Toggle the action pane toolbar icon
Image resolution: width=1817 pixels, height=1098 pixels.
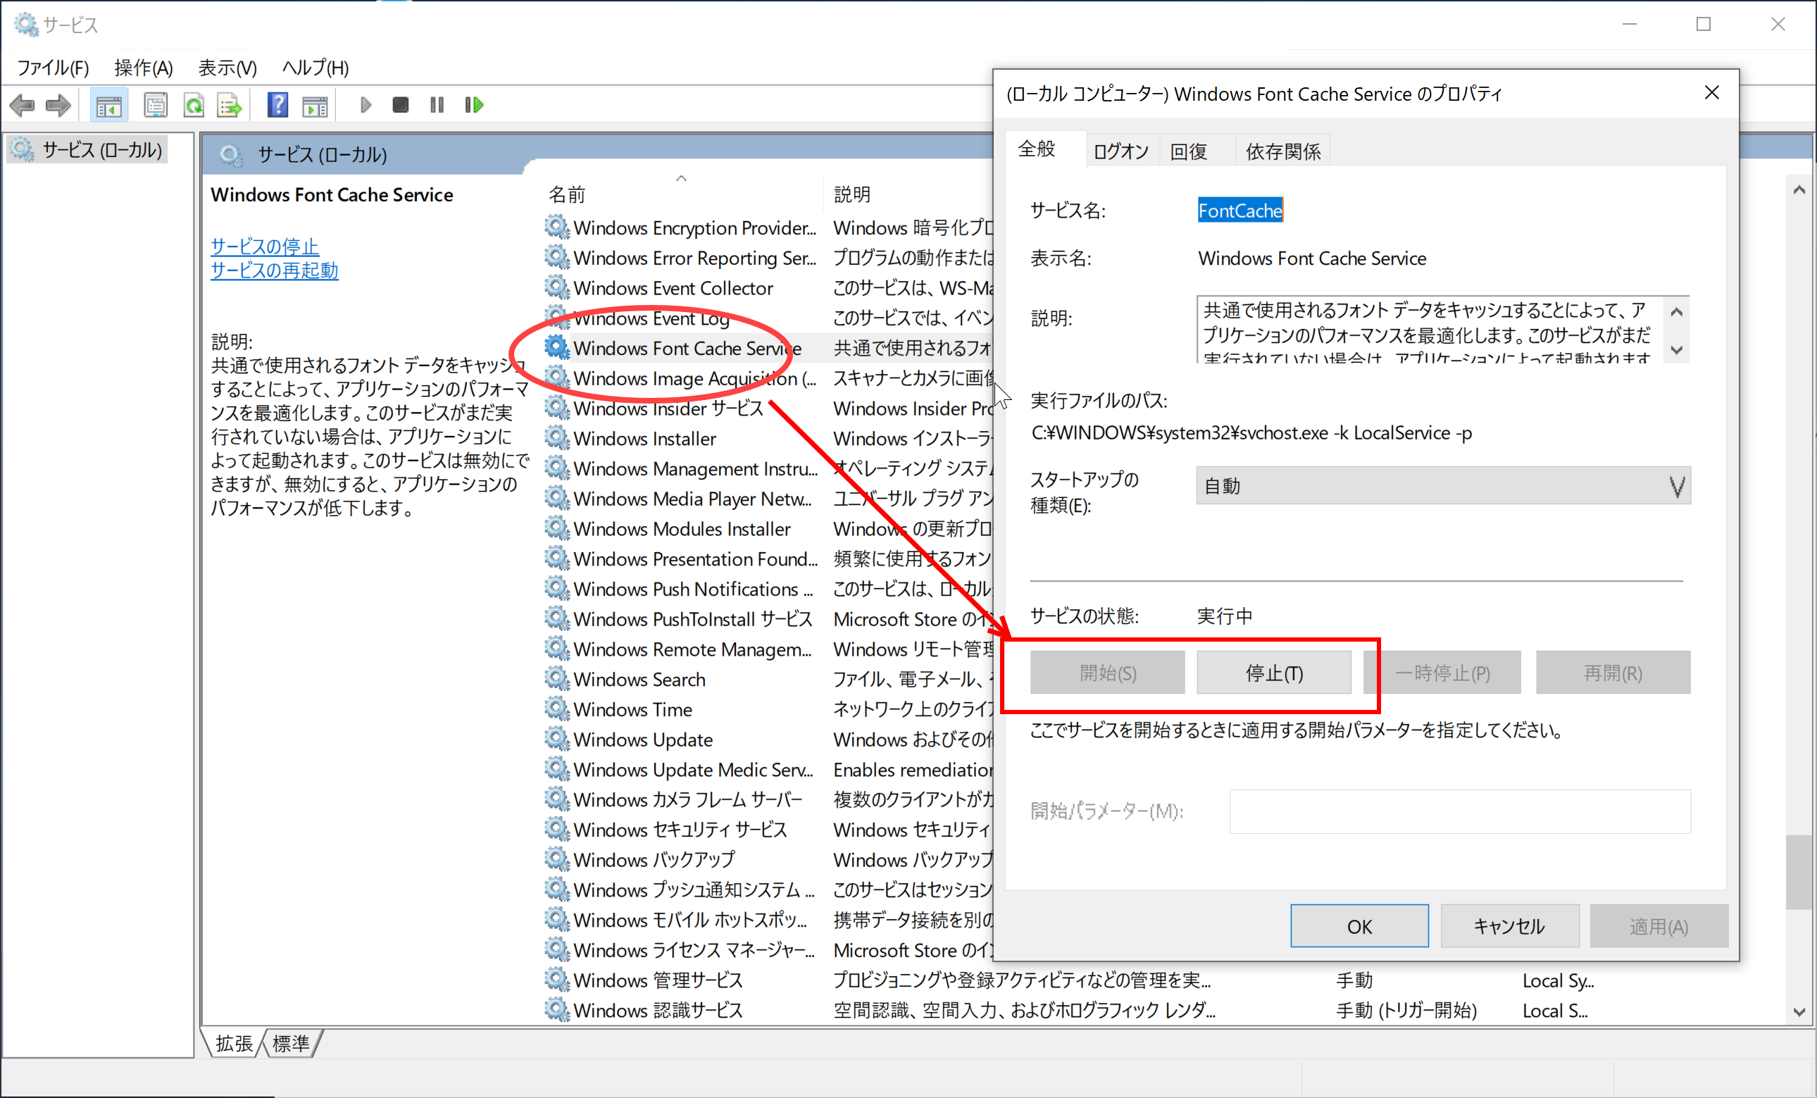pos(315,106)
